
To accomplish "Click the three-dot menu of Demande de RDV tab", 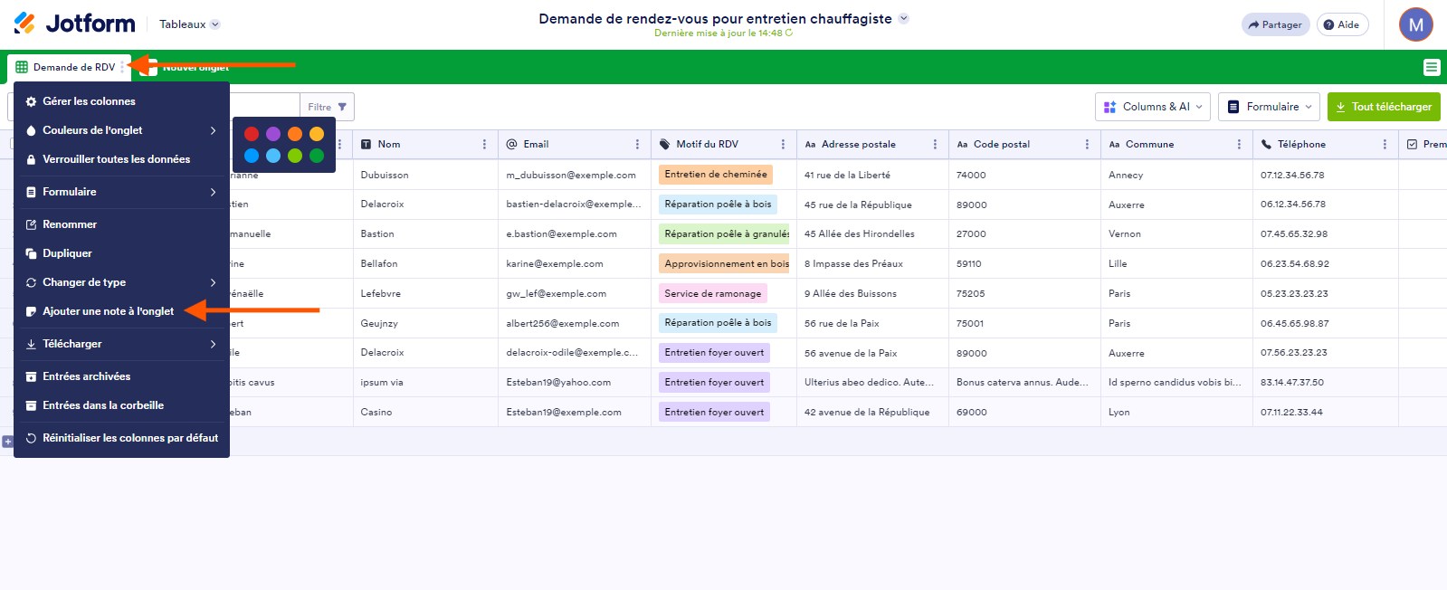I will tap(123, 67).
